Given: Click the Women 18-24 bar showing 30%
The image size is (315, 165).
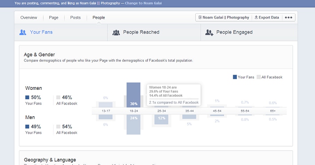Looking at the screenshot, I should (x=134, y=95).
